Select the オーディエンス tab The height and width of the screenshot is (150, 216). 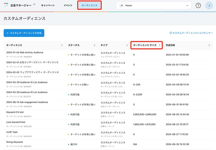89,5
